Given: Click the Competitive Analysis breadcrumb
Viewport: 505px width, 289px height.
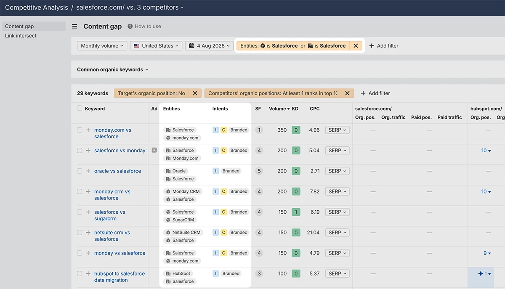Looking at the screenshot, I should click(x=36, y=8).
